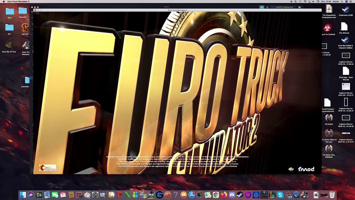Open Capture d'écran 2019-10 screenshot file
Screen dimensions: 355x200
(x=346, y=56)
